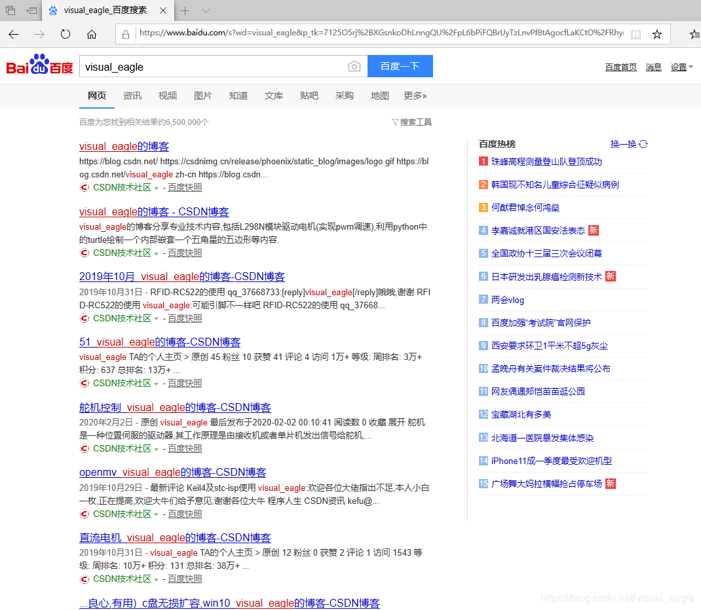Reload the page with refresh icon
701x610 pixels.
[x=66, y=35]
